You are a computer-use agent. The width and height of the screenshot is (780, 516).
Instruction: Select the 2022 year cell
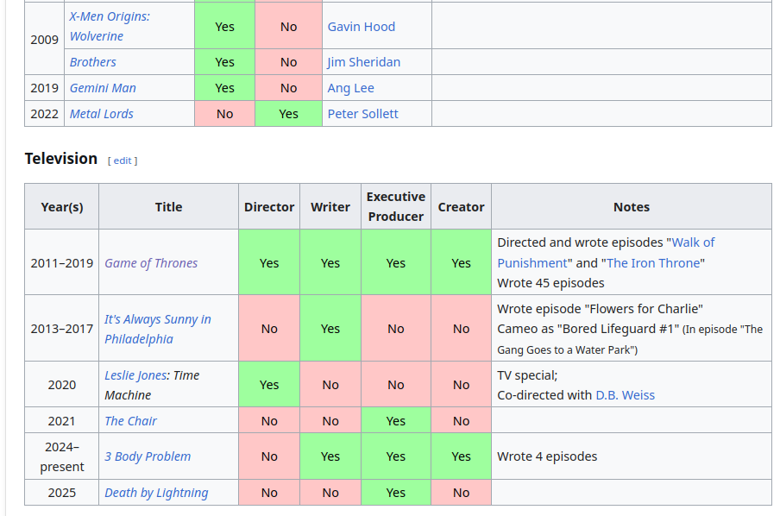point(44,114)
